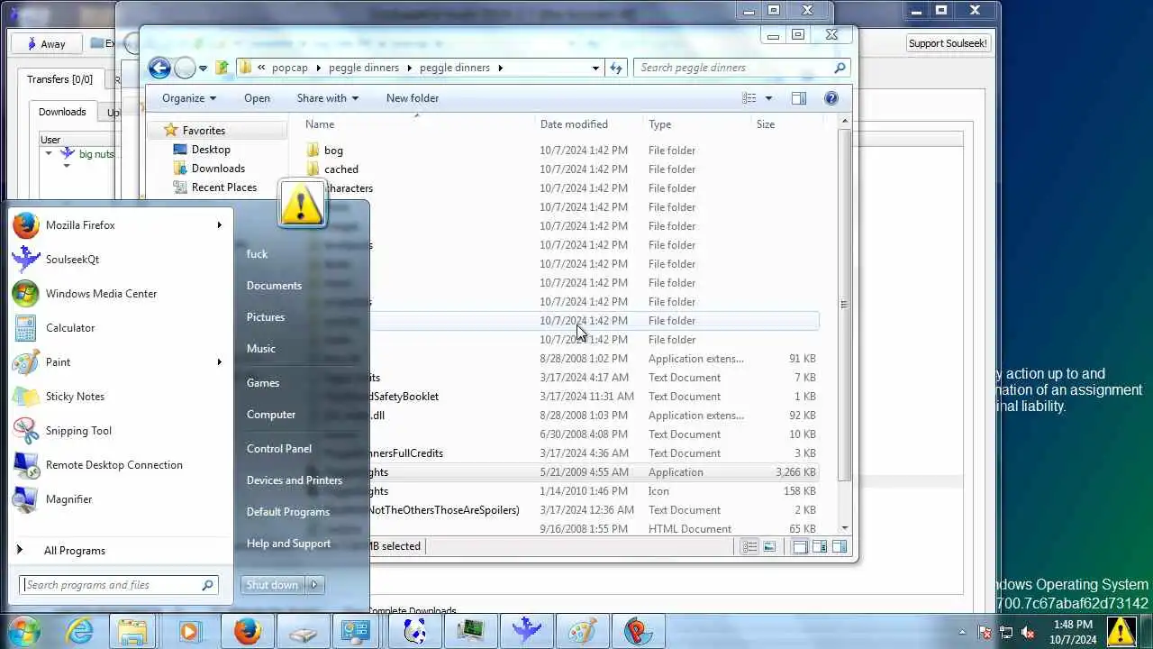Expand Paint jump list arrow
The height and width of the screenshot is (649, 1153).
[219, 362]
